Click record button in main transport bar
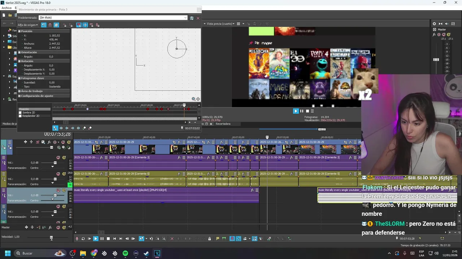Image resolution: width=462 pixels, height=259 pixels. click(77, 238)
